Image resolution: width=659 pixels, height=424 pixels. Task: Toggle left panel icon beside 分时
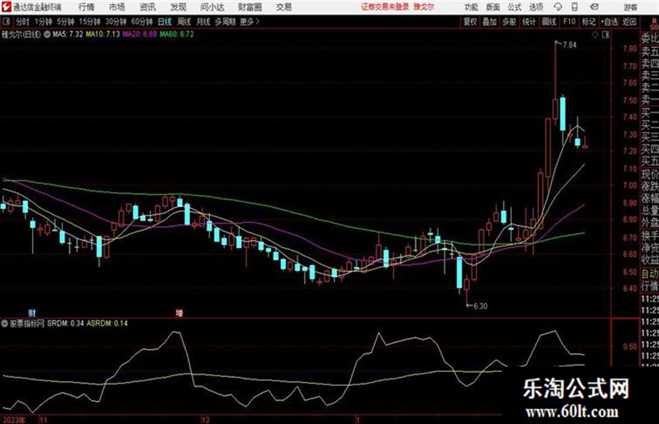coord(6,22)
